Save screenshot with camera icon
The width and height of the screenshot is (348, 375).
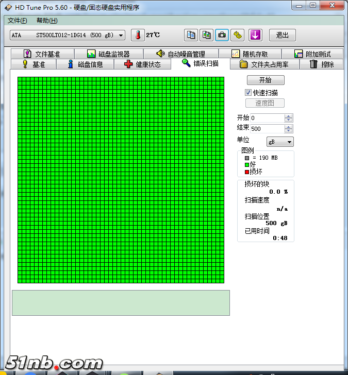(222, 35)
